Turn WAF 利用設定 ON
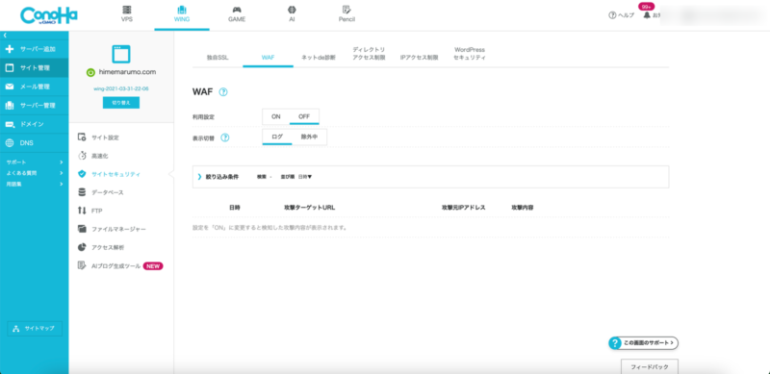 pyautogui.click(x=276, y=116)
